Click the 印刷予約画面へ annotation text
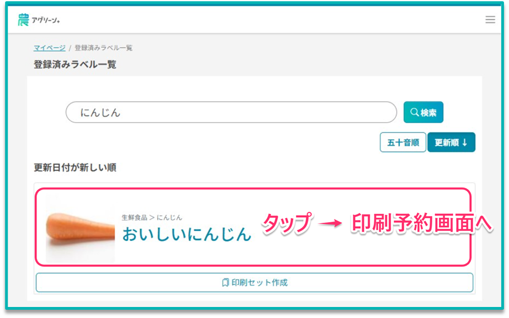 click(421, 223)
